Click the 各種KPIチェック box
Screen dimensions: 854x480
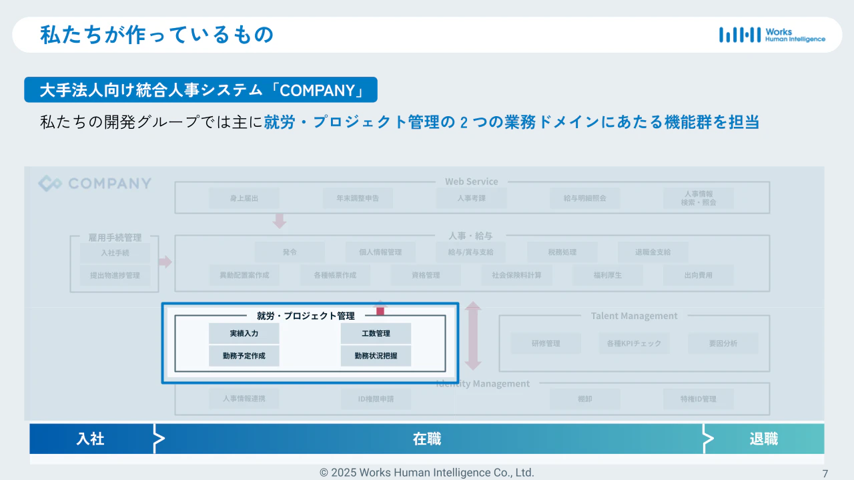pyautogui.click(x=634, y=343)
